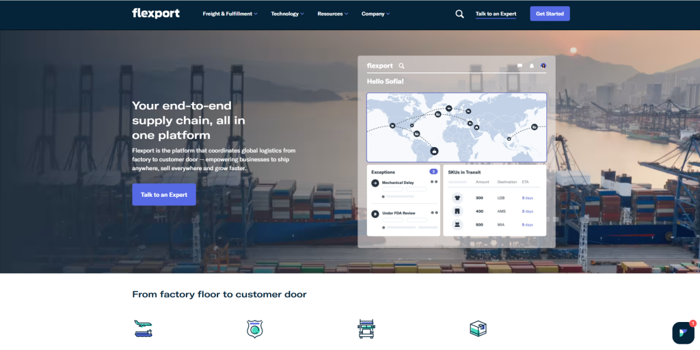Click the customs shield badge icon

coord(255,329)
